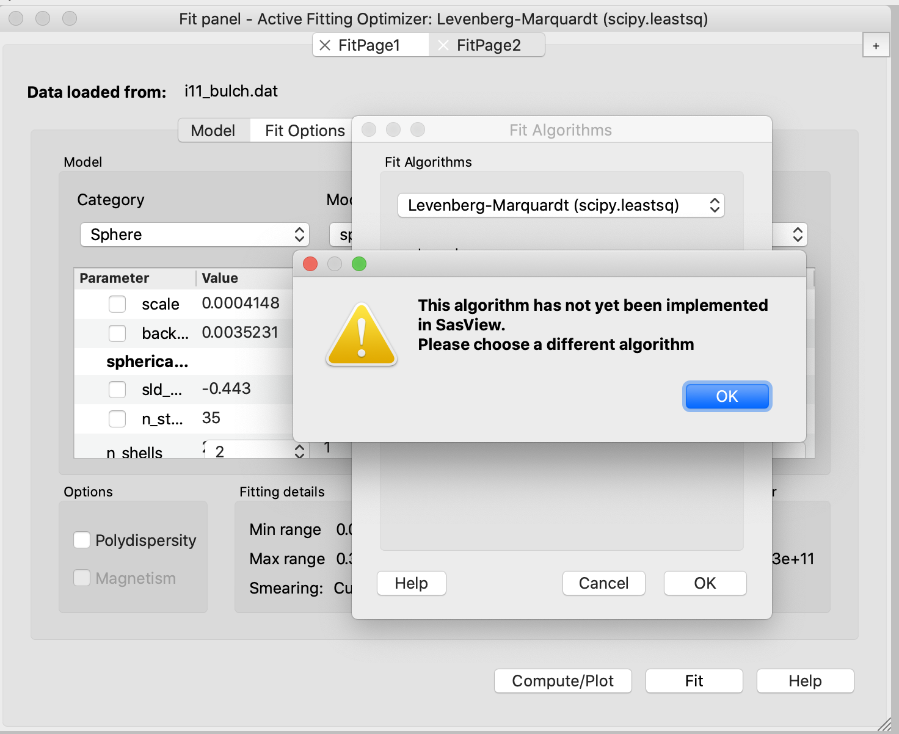
Task: Enable the Polydispersity option
Action: (82, 540)
